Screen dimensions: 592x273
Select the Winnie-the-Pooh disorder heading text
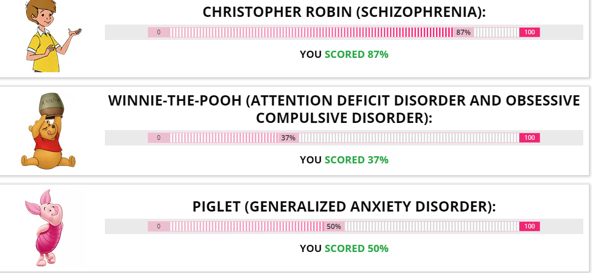[344, 109]
